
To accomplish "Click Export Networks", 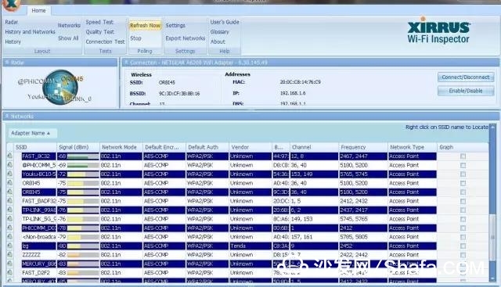I will [x=186, y=38].
